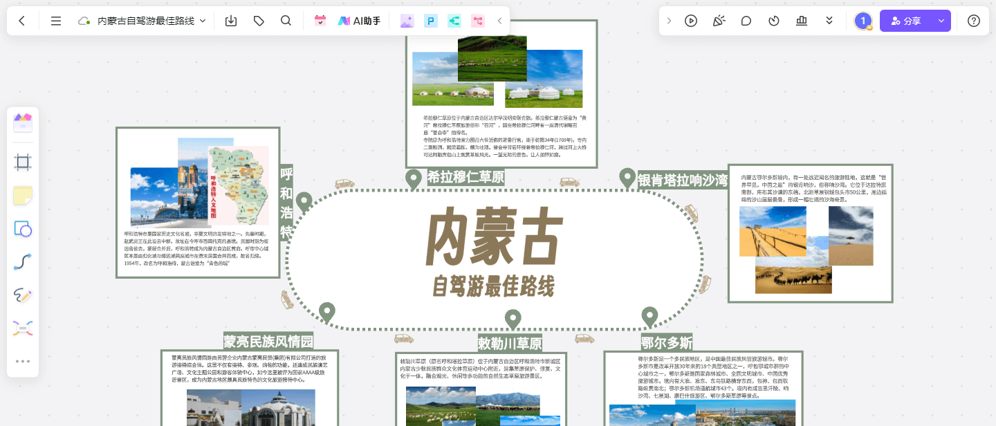Select the connector line tool

[23, 261]
